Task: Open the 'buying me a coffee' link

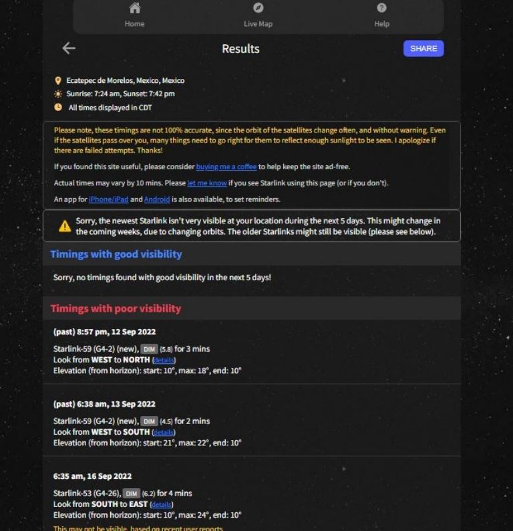Action: pos(226,167)
